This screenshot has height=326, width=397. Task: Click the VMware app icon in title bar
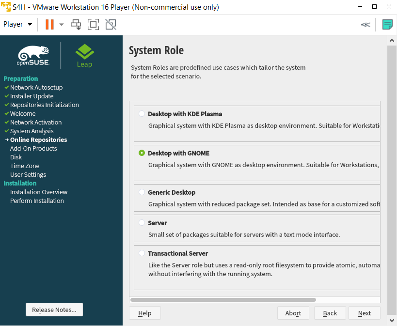click(5, 7)
